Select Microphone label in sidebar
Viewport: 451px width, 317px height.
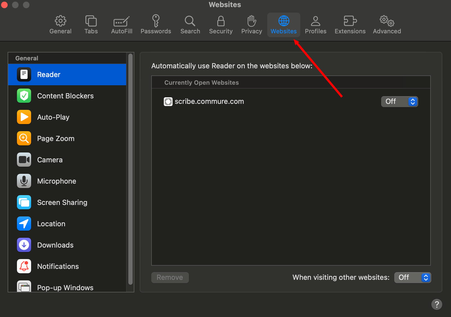57,181
